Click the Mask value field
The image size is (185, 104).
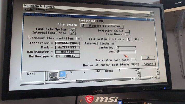click(x=67, y=48)
